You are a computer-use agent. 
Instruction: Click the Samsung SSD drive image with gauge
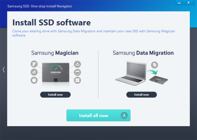tap(56, 72)
